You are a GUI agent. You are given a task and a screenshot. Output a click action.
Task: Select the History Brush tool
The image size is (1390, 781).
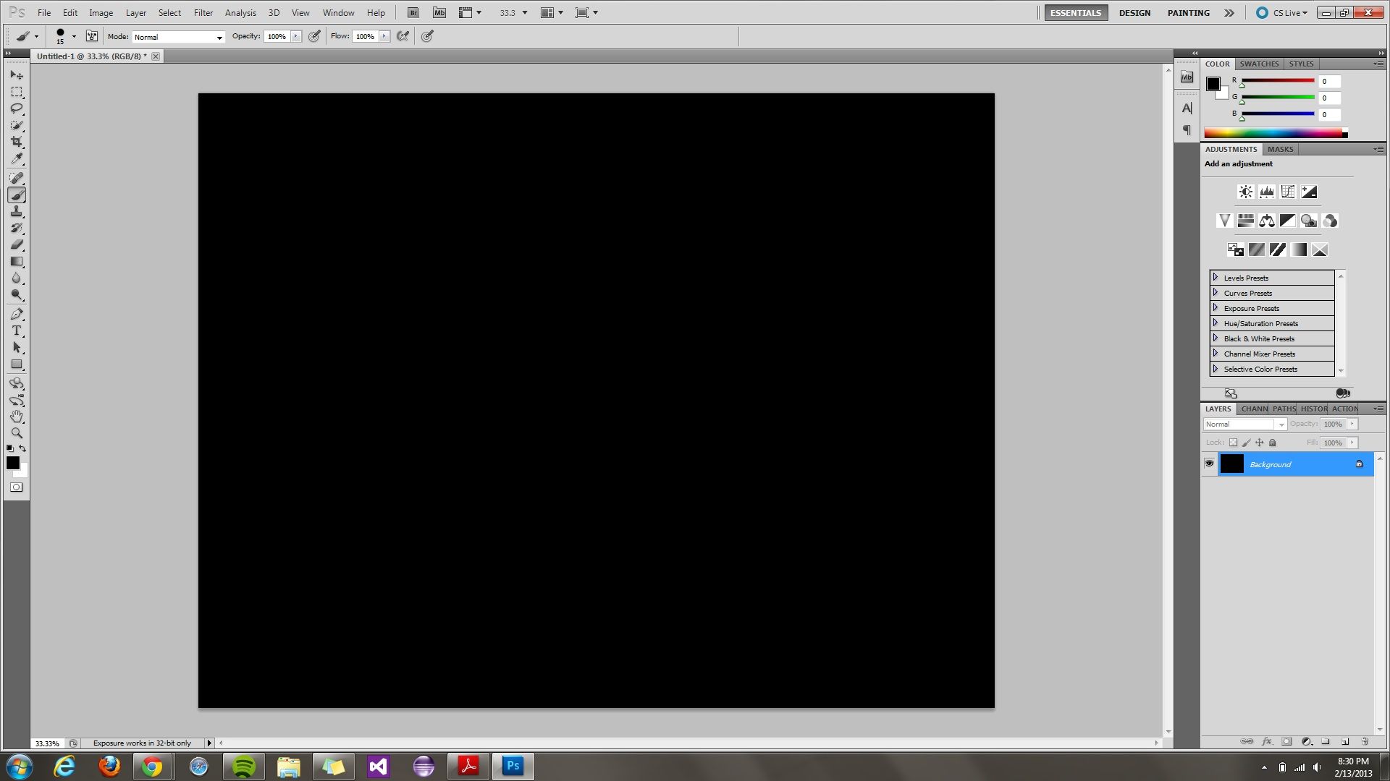tap(17, 228)
